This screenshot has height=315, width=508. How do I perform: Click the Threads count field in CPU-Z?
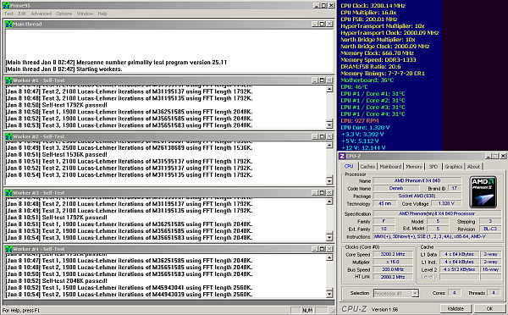click(x=494, y=293)
